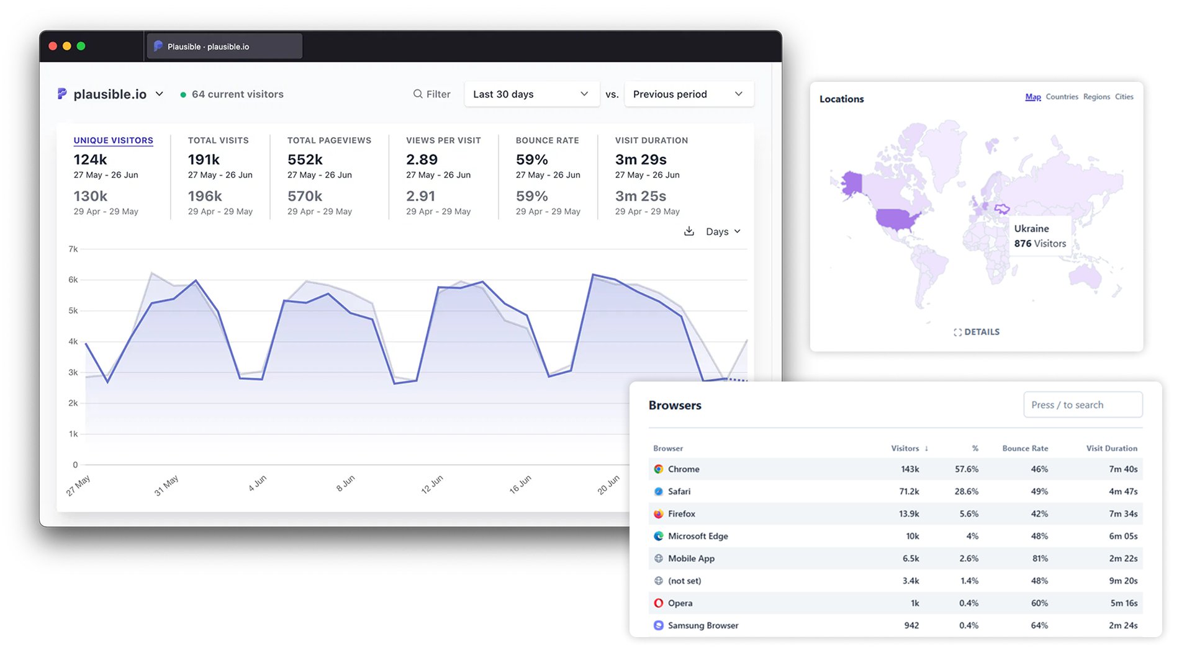Image resolution: width=1192 pixels, height=670 pixels.
Task: Click the Firefox browser icon
Action: pyautogui.click(x=659, y=514)
